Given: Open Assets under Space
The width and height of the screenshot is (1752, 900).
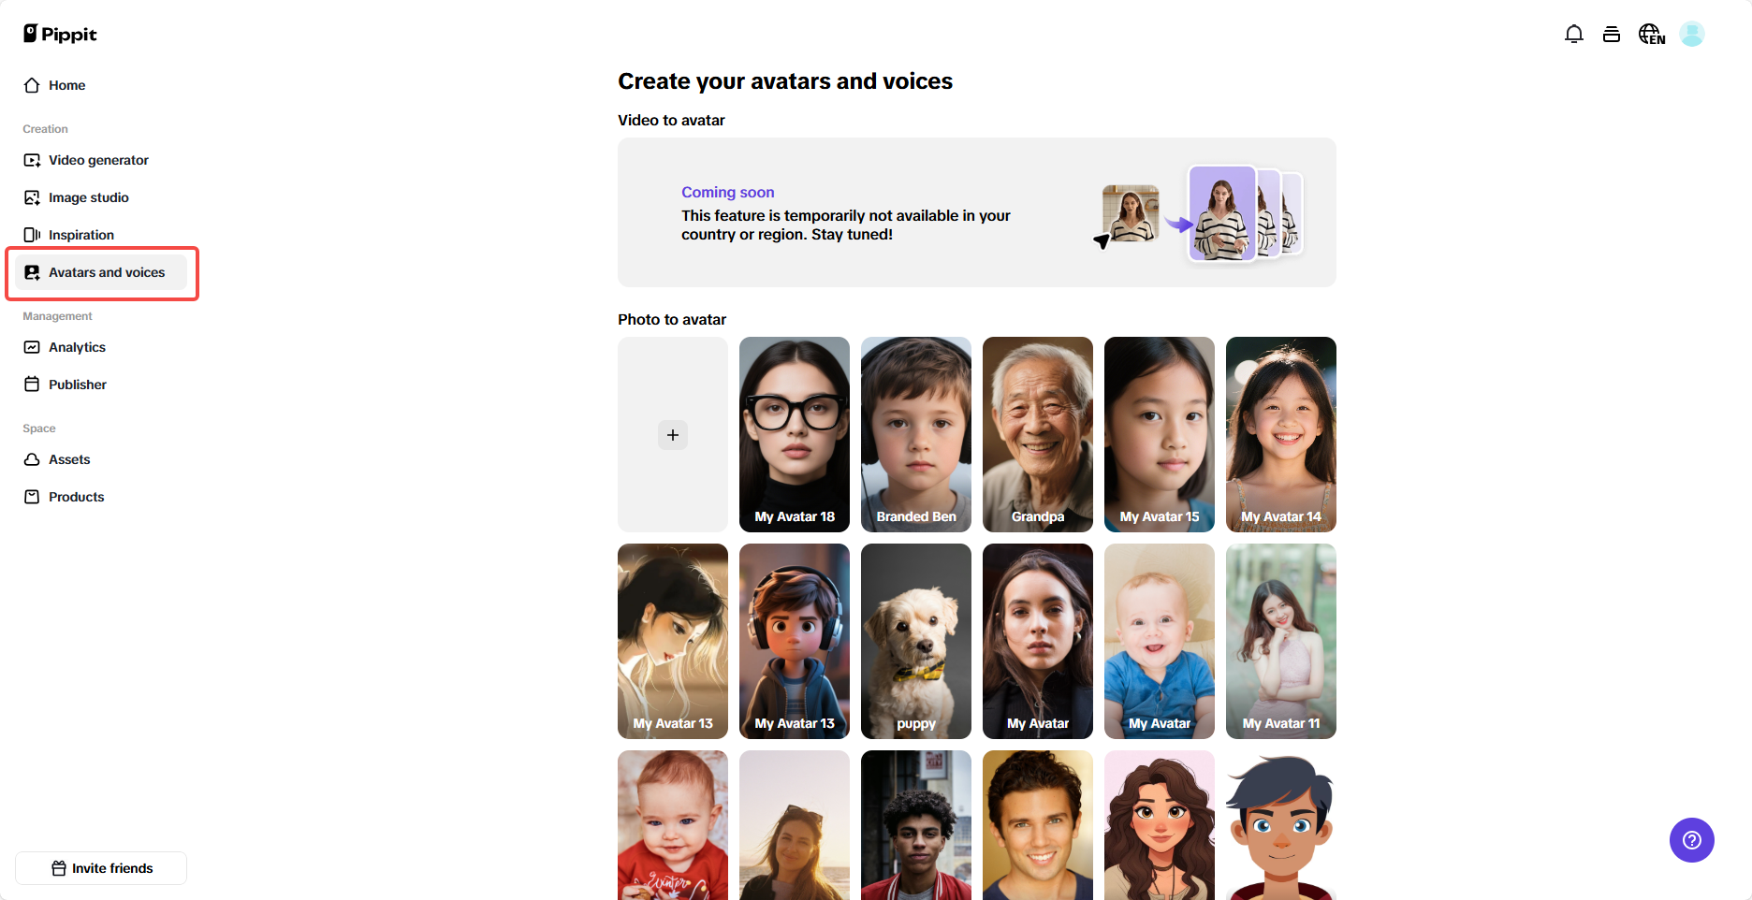Looking at the screenshot, I should [70, 459].
